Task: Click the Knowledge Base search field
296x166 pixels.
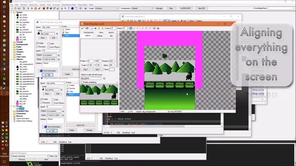Action: 281,8
